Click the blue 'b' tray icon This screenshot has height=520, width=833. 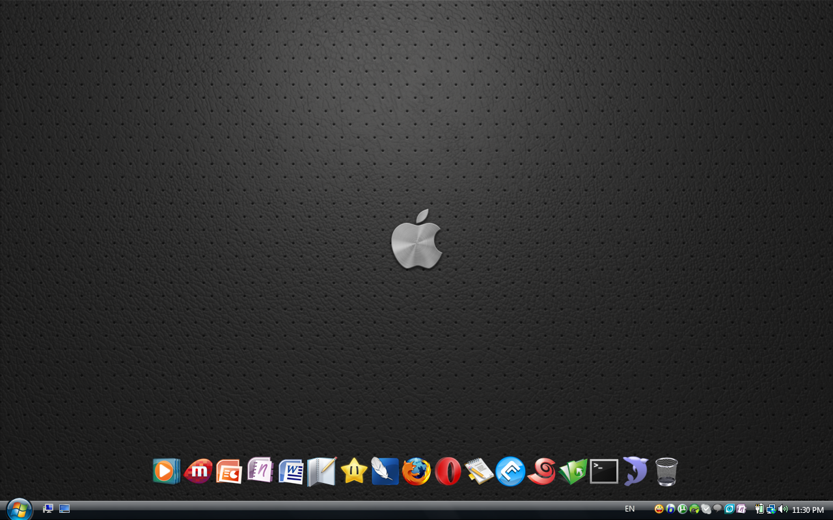pyautogui.click(x=671, y=509)
